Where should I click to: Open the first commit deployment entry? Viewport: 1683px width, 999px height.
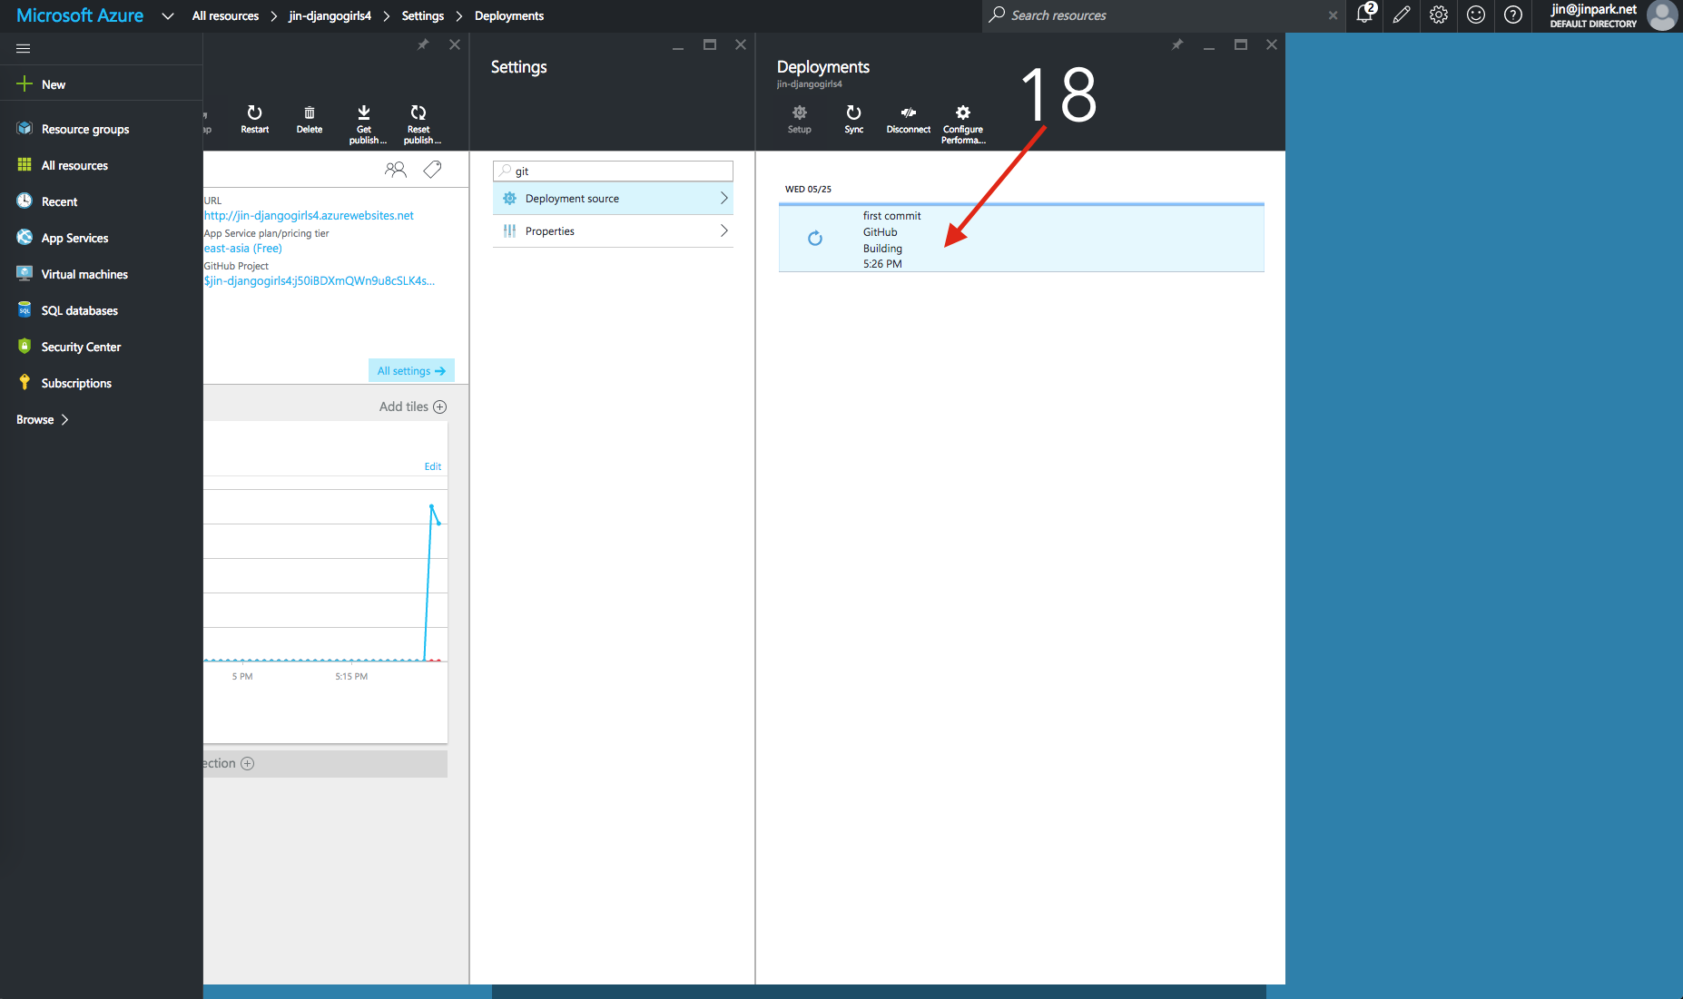(x=1021, y=239)
